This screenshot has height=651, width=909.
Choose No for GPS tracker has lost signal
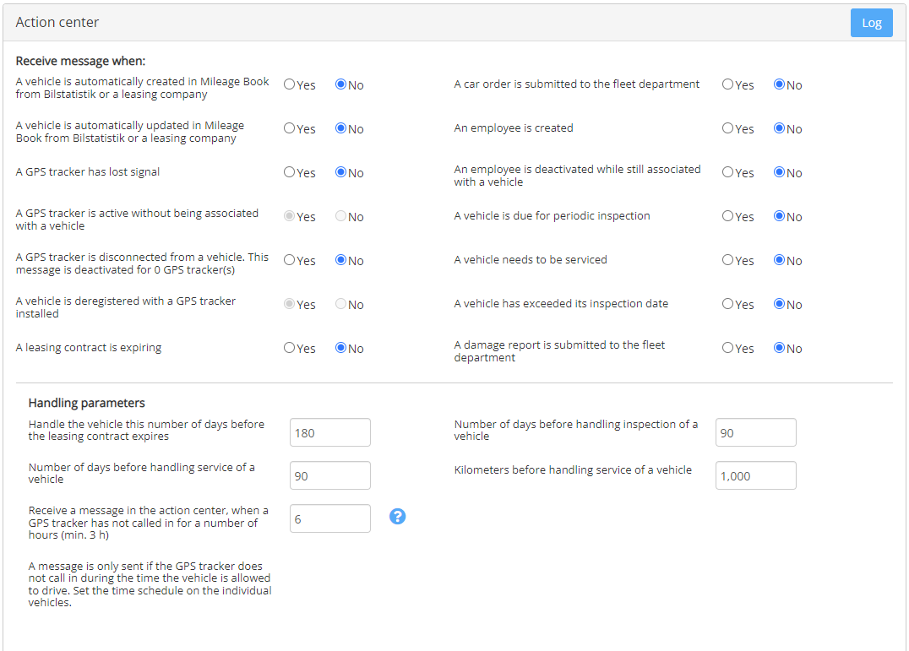point(341,172)
